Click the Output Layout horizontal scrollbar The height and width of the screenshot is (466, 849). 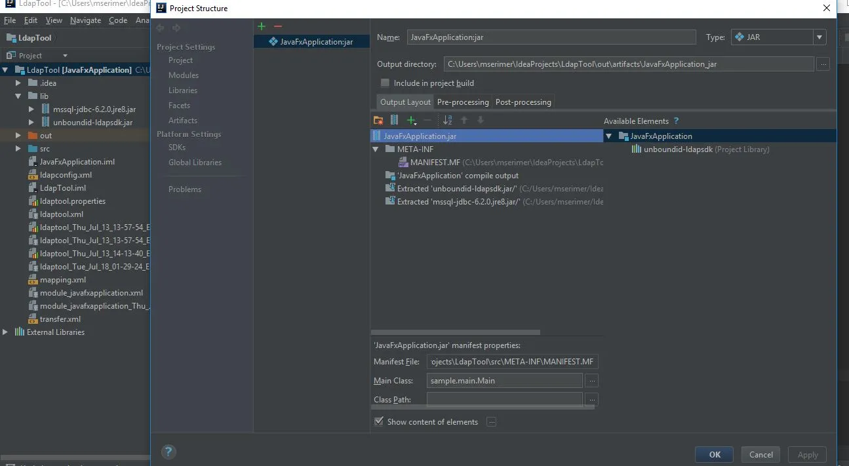456,332
